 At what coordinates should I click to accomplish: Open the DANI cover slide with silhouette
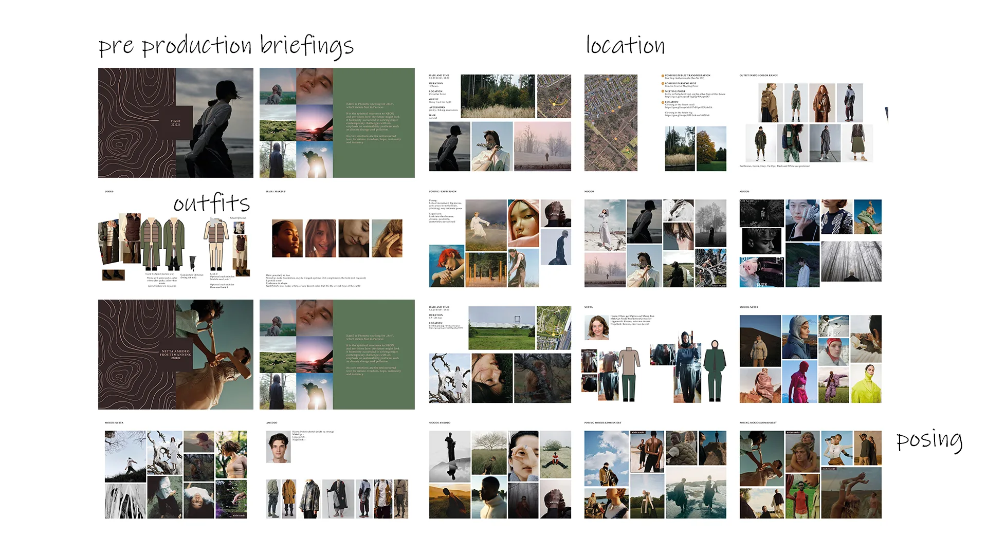point(175,123)
